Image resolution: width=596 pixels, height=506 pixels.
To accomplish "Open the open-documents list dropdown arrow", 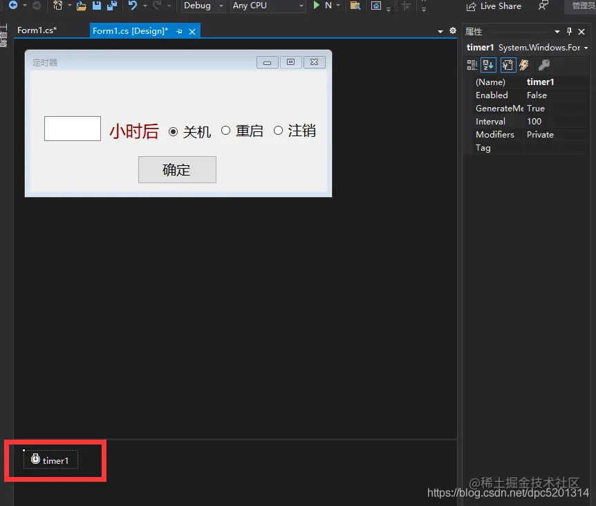I will coord(440,32).
